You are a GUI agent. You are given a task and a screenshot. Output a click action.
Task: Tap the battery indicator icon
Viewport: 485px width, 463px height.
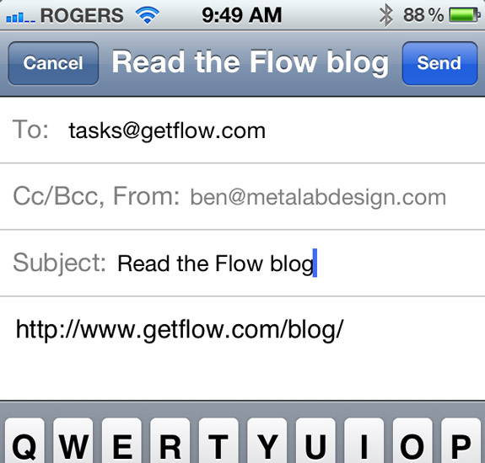click(465, 15)
